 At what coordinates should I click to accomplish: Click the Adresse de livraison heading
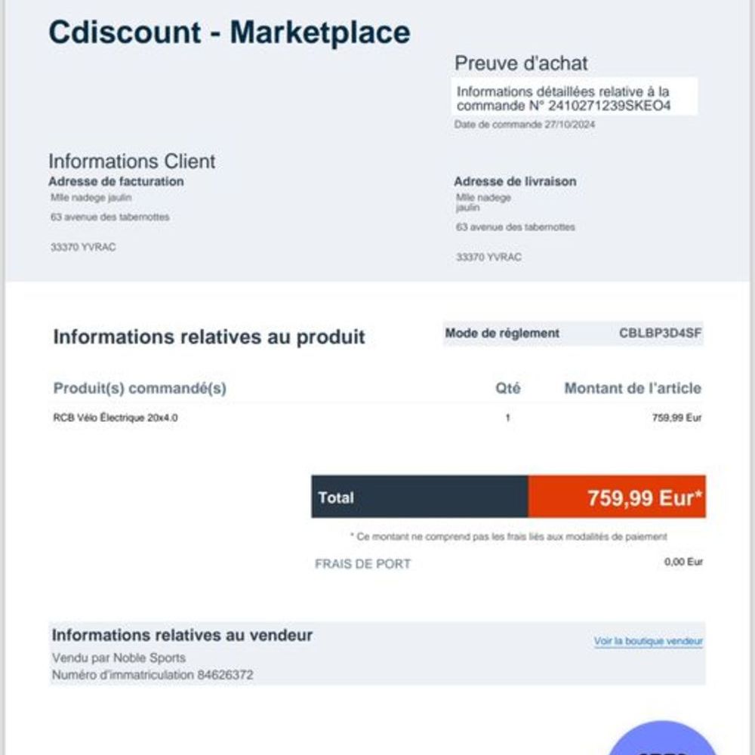[x=515, y=181]
